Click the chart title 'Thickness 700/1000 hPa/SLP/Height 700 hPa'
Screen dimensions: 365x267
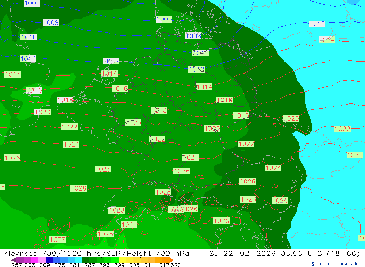pos(95,253)
